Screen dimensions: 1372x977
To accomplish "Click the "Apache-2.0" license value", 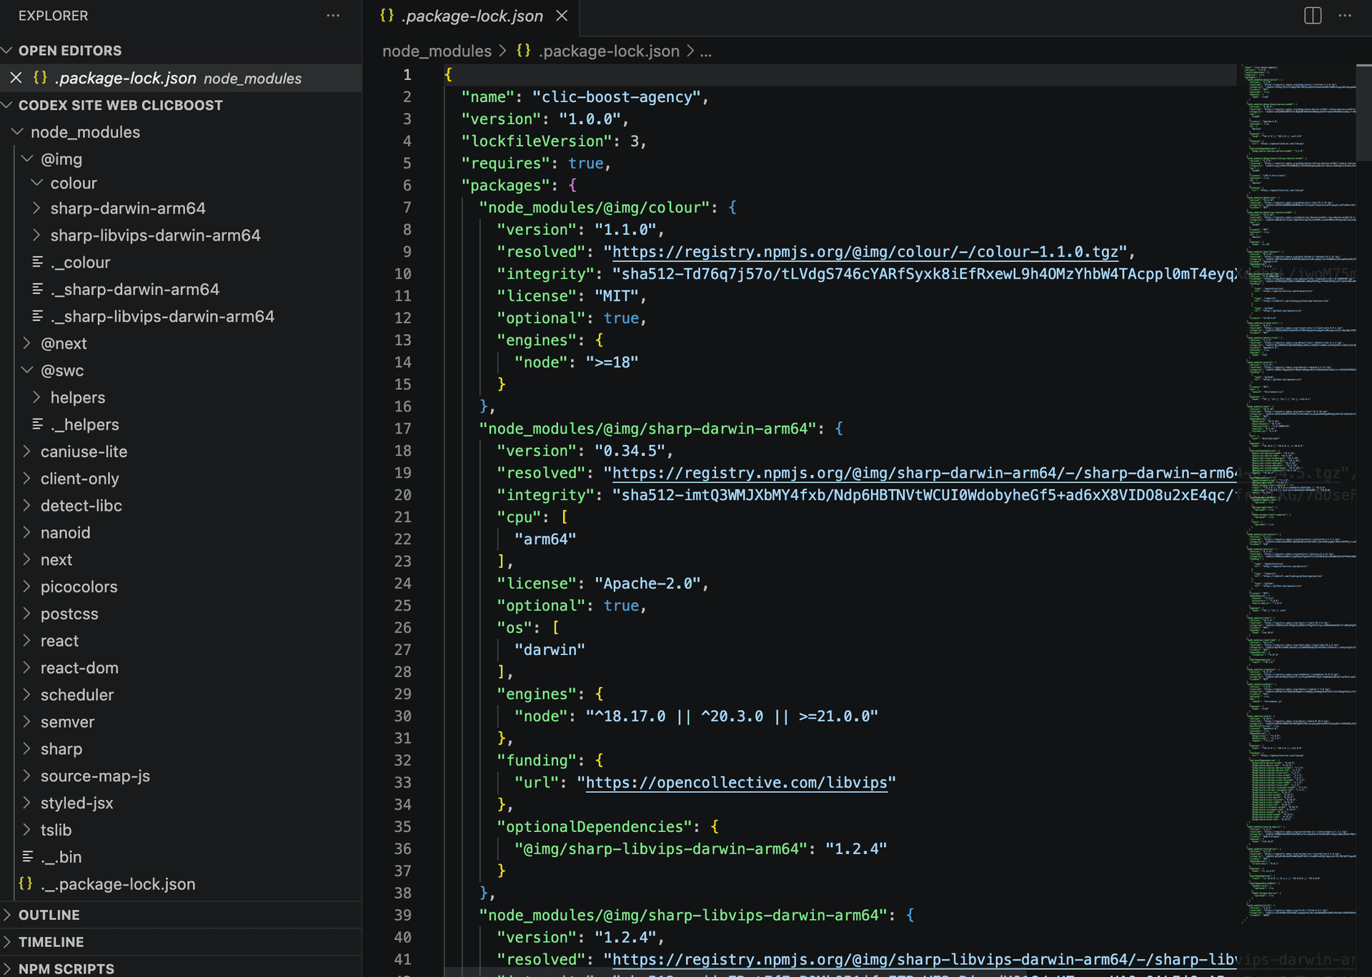I will click(647, 583).
